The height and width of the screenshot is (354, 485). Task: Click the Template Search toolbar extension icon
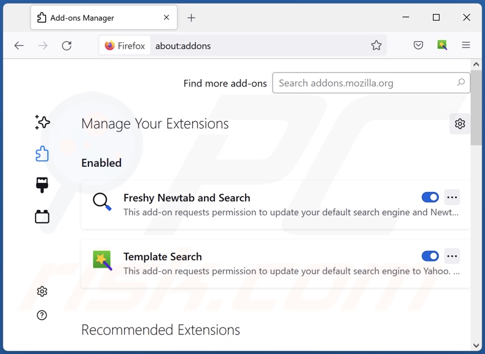coord(442,45)
